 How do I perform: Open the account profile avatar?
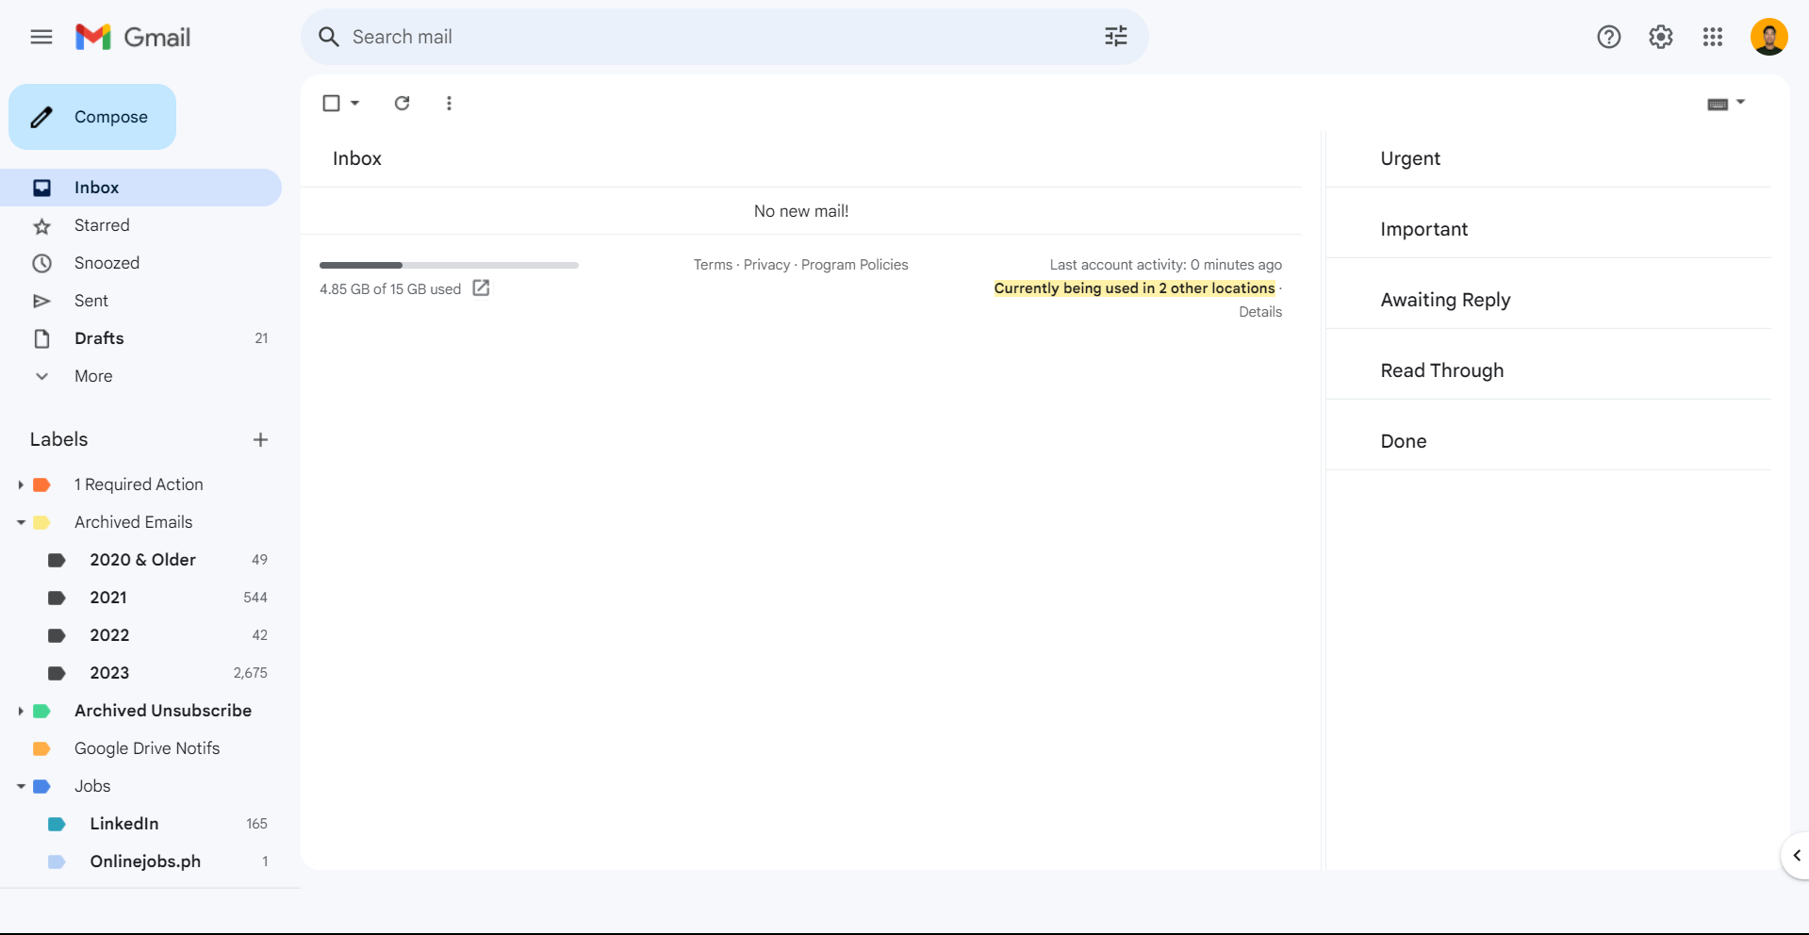(x=1769, y=37)
